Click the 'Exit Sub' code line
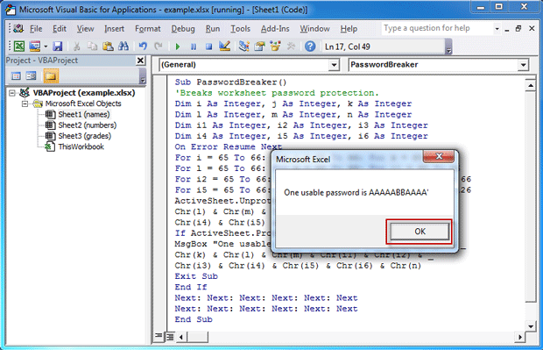 coord(196,276)
